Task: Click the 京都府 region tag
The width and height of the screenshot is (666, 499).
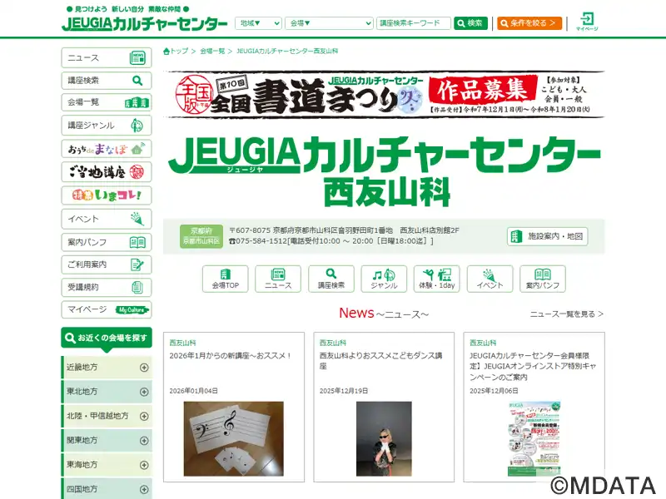Action: click(x=201, y=231)
